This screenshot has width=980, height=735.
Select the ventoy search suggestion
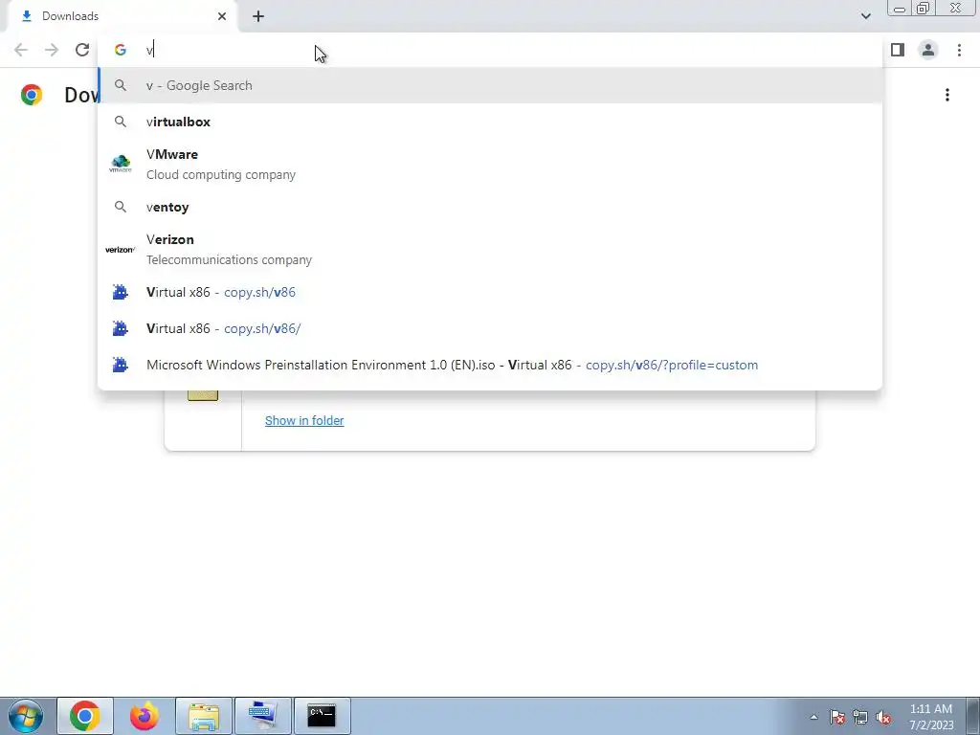point(490,207)
